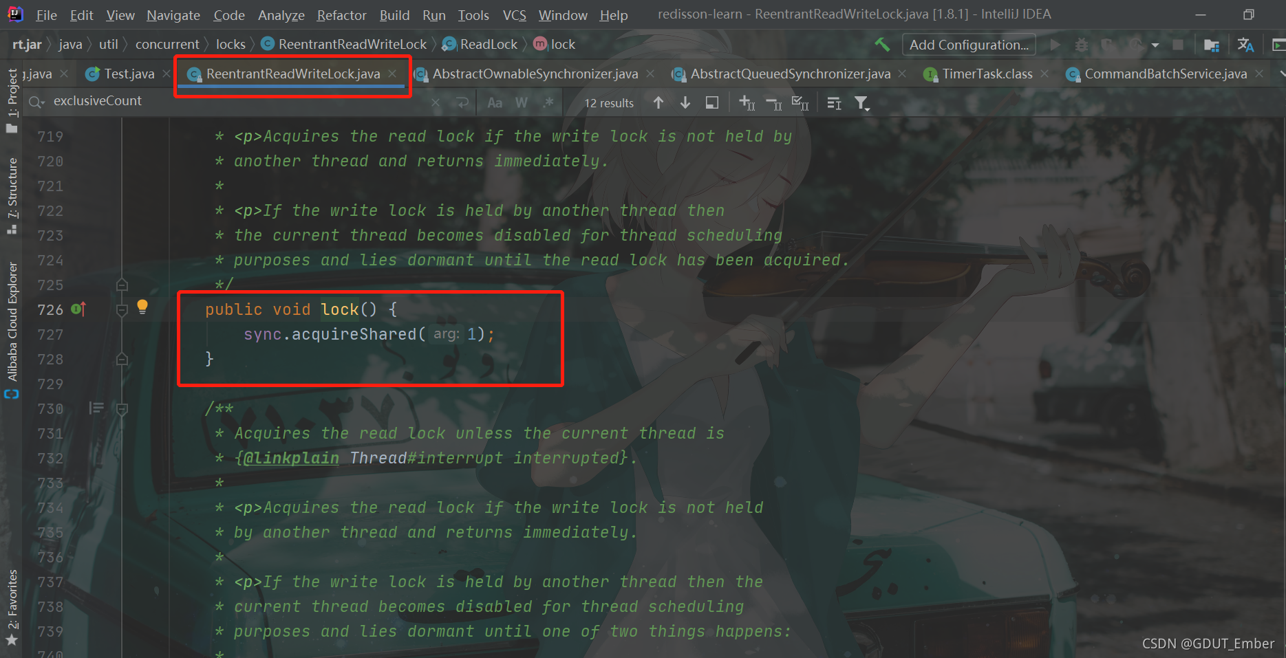
Task: Switch to AbstractQueuedSynchronizer.java tab
Action: 790,74
